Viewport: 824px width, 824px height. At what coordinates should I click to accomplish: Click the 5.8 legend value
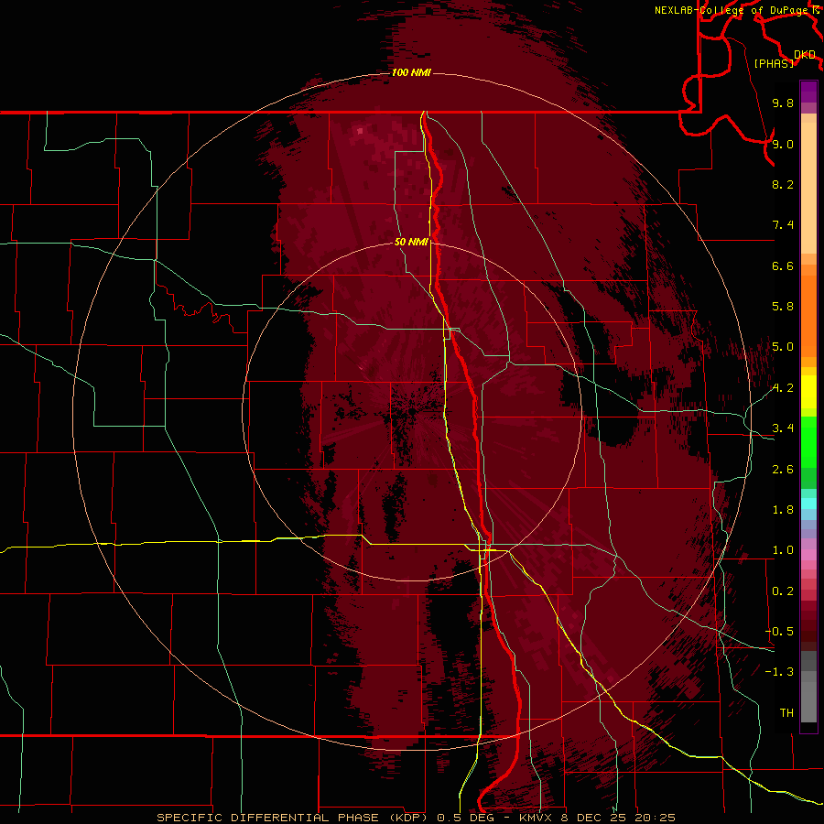[x=783, y=307]
